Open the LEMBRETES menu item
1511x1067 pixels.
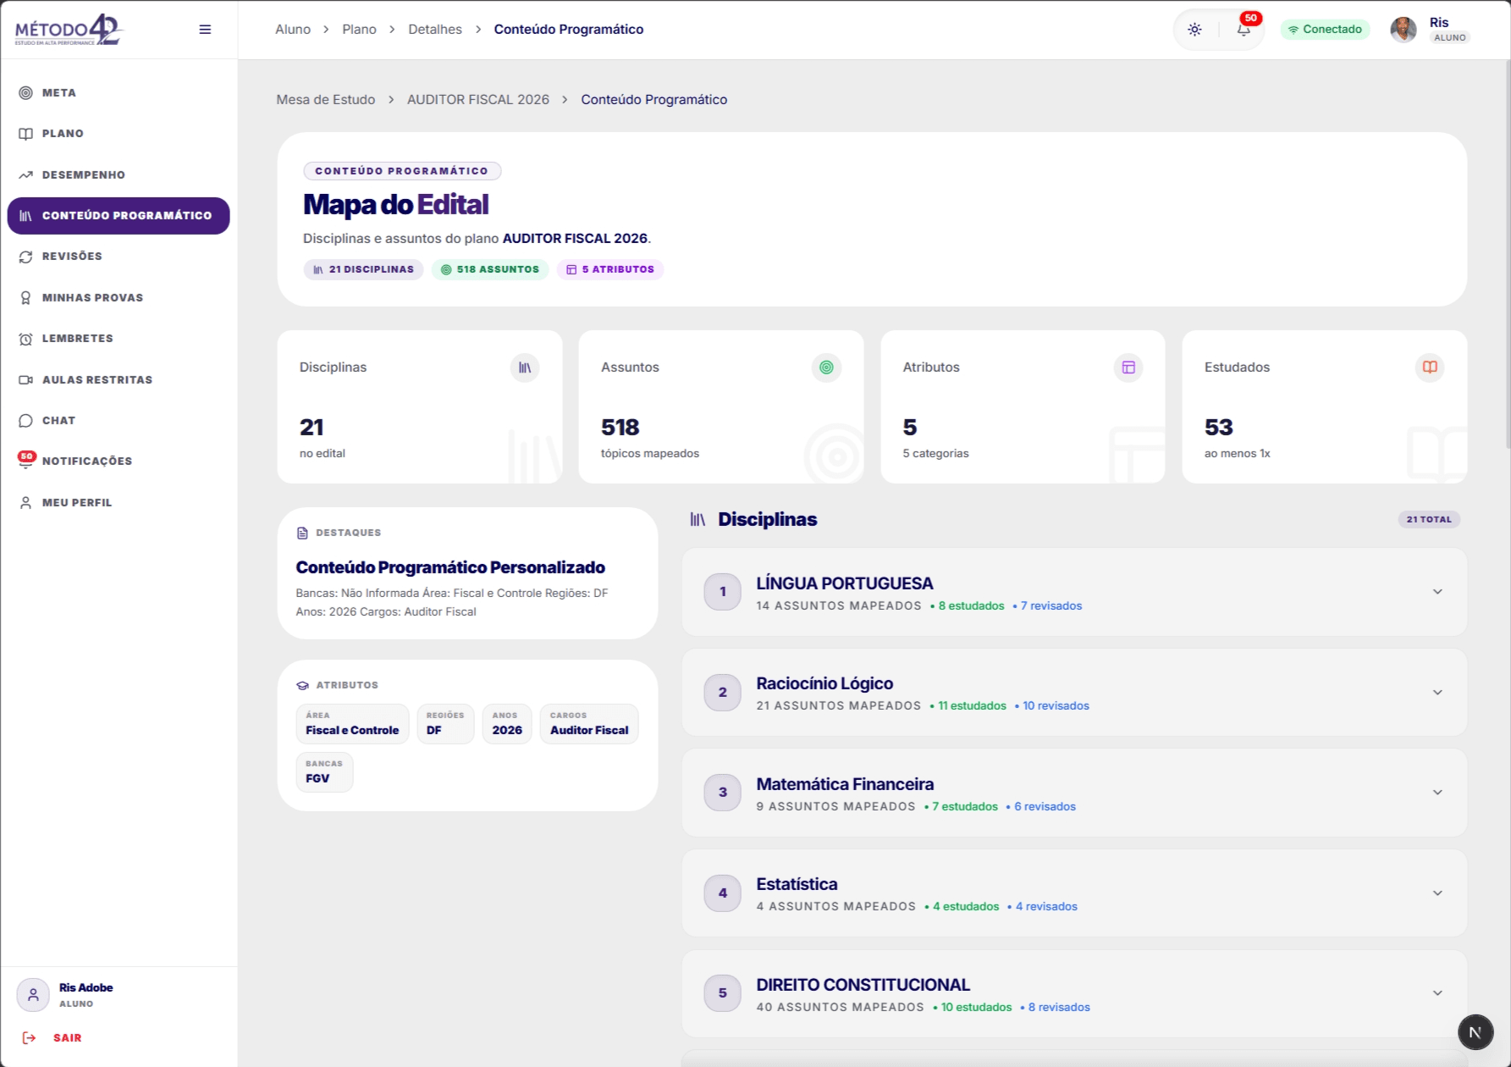click(119, 339)
